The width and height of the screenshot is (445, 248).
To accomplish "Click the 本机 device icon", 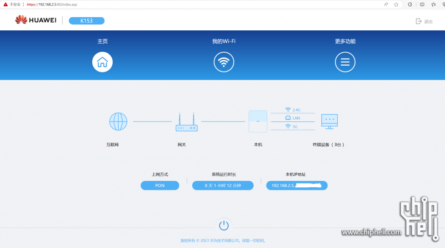I will point(258,122).
